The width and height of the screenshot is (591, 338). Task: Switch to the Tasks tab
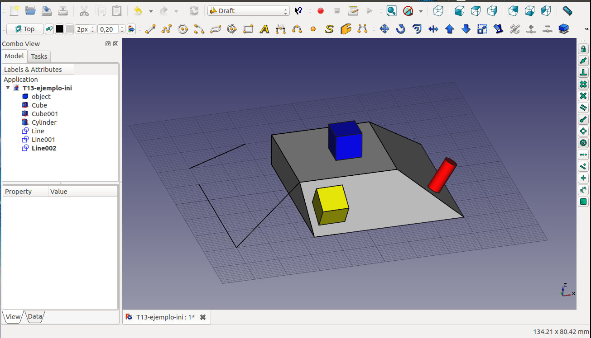(39, 56)
